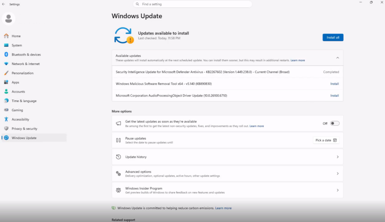Viewport: 385px width, 222px height.
Task: Click the Gaming controller icon
Action: pos(7,110)
